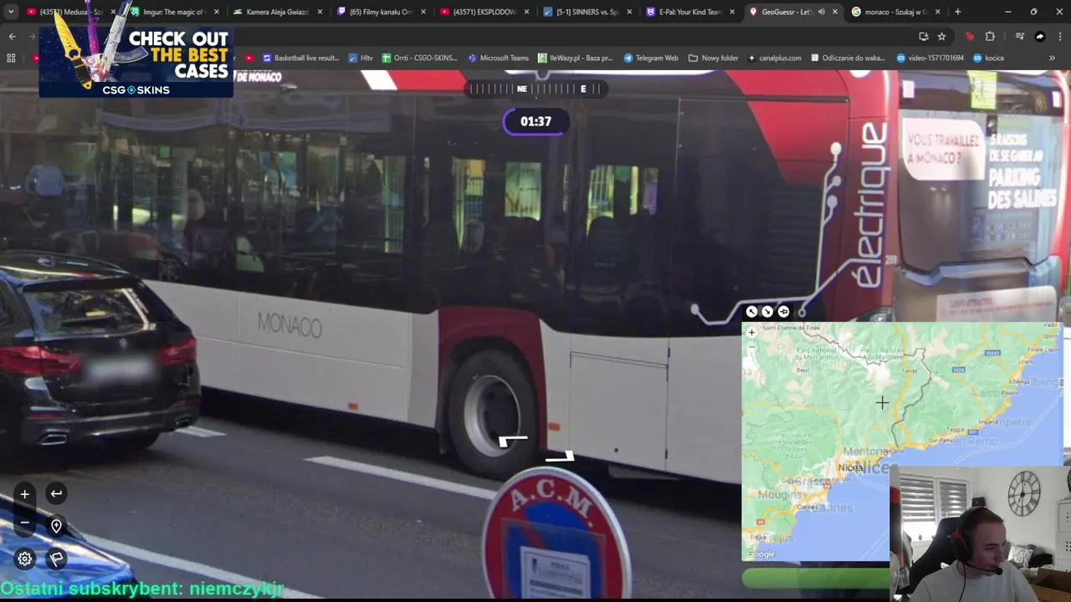Screen dimensions: 1071x602
Task: Pin the guess map open
Action: click(x=783, y=311)
